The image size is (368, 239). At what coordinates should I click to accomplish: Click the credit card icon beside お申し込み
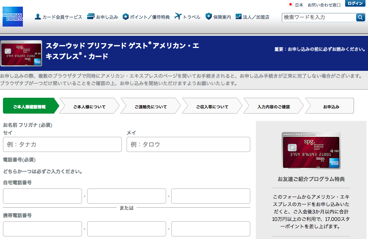click(90, 17)
